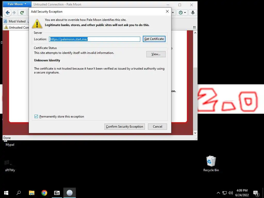Click the page scrollbar up arrow
This screenshot has height=198, width=264.
[x=195, y=33]
